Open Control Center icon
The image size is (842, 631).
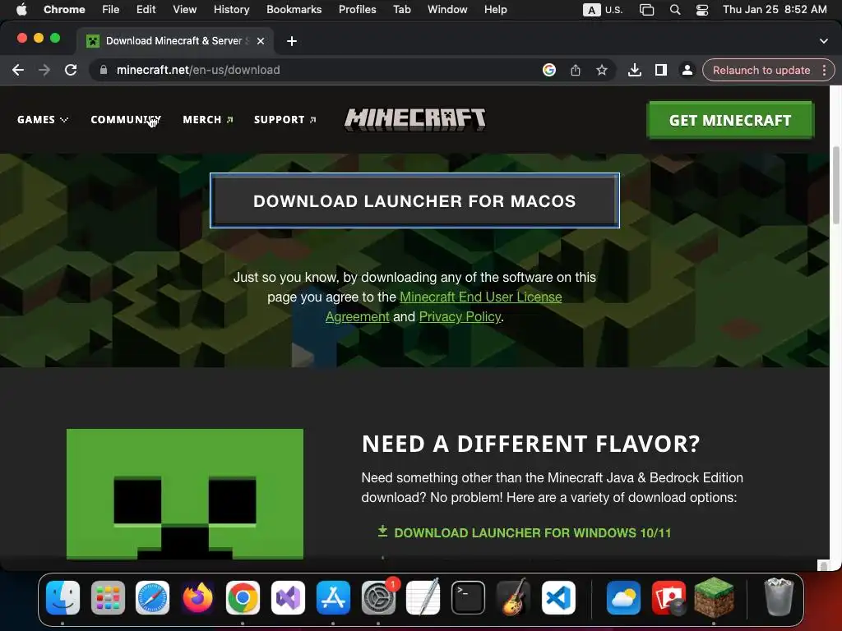click(702, 10)
